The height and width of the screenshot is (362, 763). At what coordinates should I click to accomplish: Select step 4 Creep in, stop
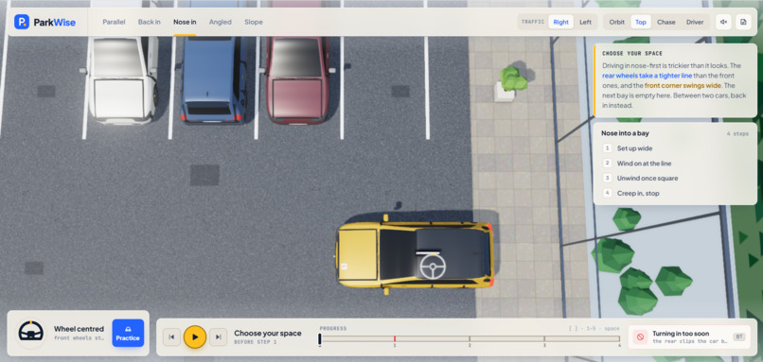click(674, 193)
